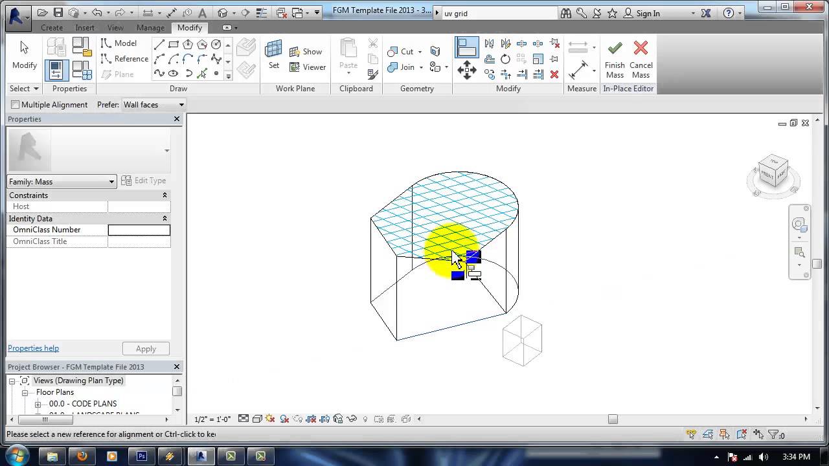Select the Line draw tool
The image size is (829, 466).
[159, 44]
